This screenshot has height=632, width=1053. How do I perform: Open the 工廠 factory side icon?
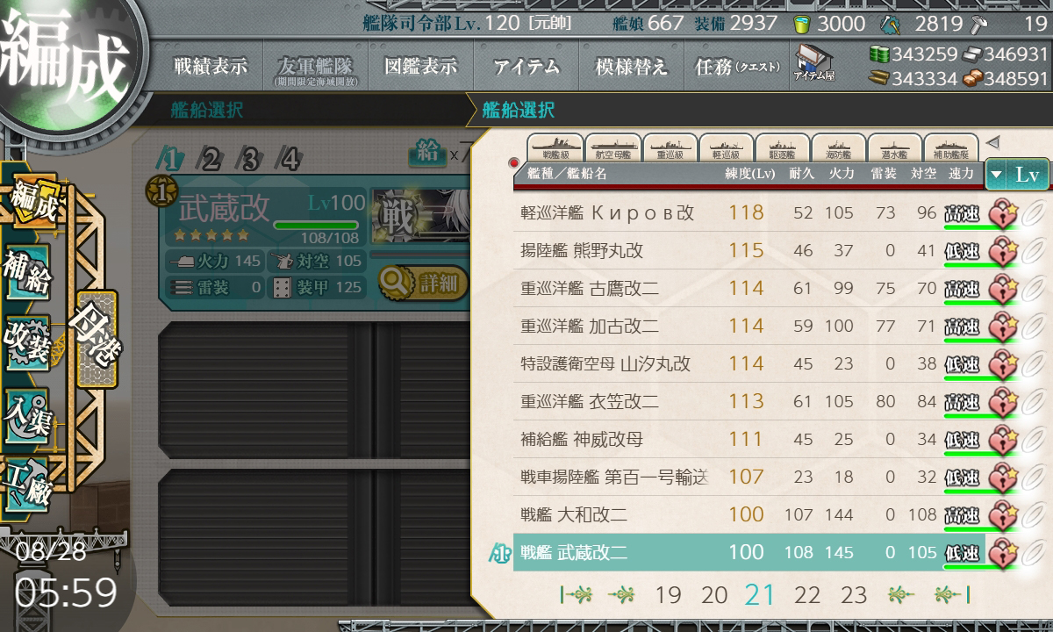pos(27,485)
